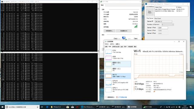This screenshot has width=194, height=109.
Task: Click the Task Manager title bar icon
Action: (x=106, y=41)
